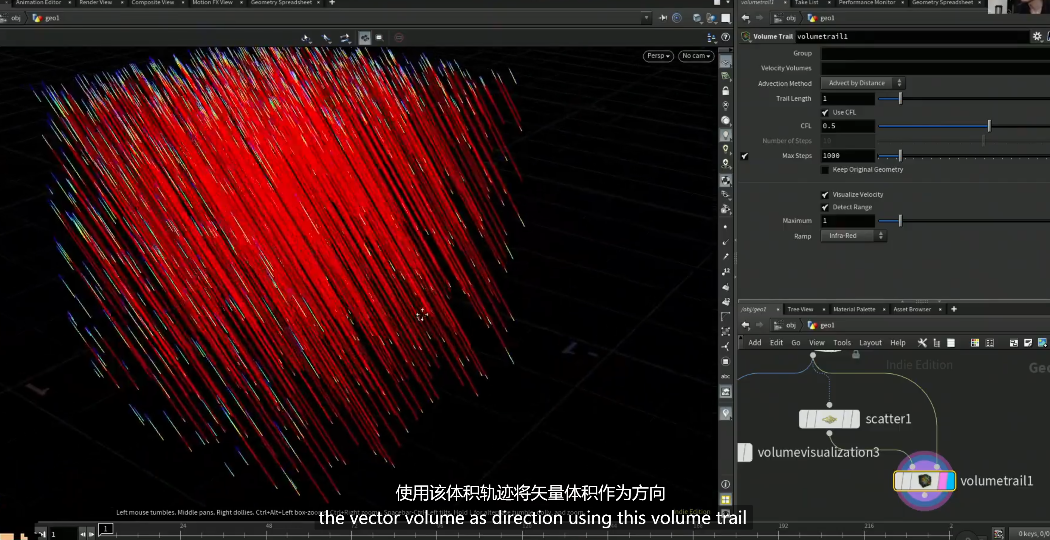Image resolution: width=1050 pixels, height=540 pixels.
Task: Click the volumetrail1 node
Action: pos(924,481)
